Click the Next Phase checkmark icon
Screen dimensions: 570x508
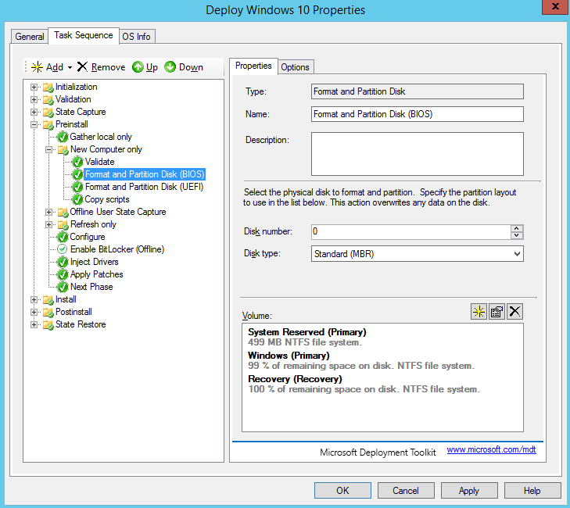(x=63, y=287)
